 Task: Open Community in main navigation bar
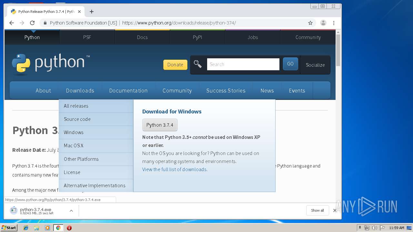(x=177, y=91)
